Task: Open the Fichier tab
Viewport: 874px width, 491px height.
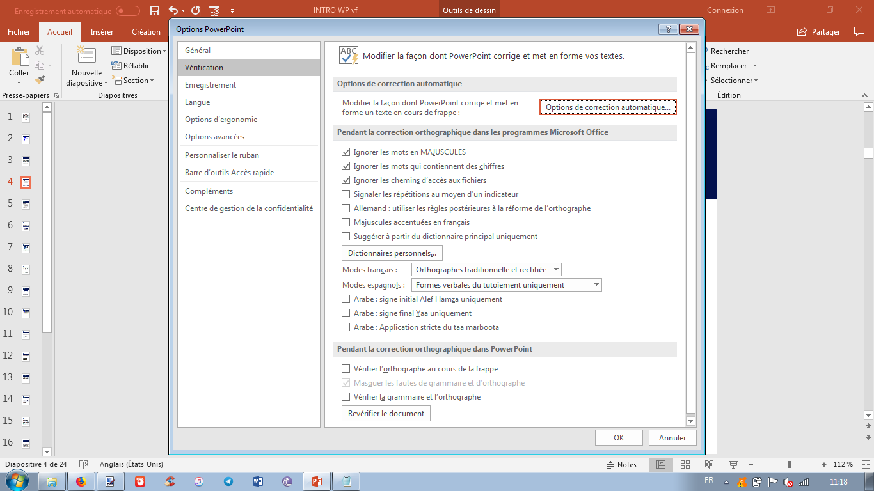Action: 19,32
